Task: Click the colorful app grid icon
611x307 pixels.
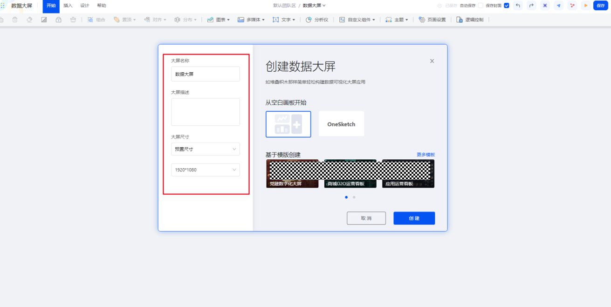Action: pyautogui.click(x=3, y=6)
